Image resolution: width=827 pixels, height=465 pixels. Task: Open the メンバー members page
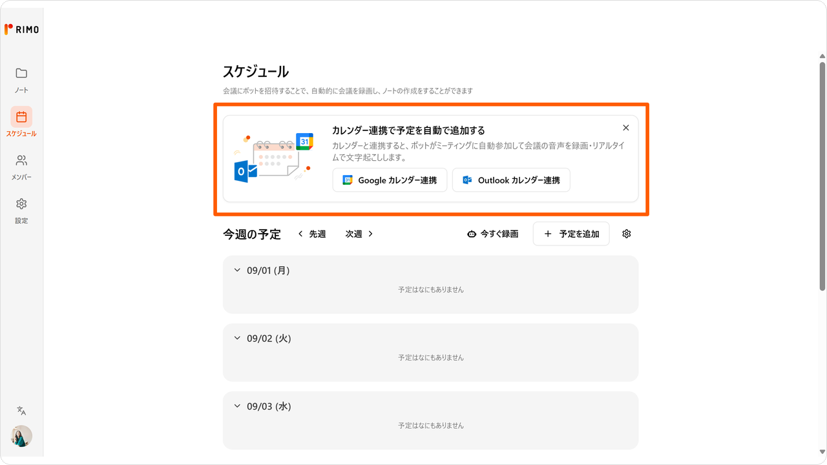(x=21, y=167)
